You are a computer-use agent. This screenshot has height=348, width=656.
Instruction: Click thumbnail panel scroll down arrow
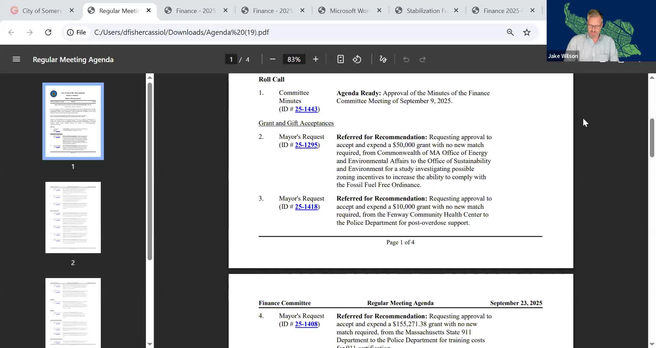[150, 344]
